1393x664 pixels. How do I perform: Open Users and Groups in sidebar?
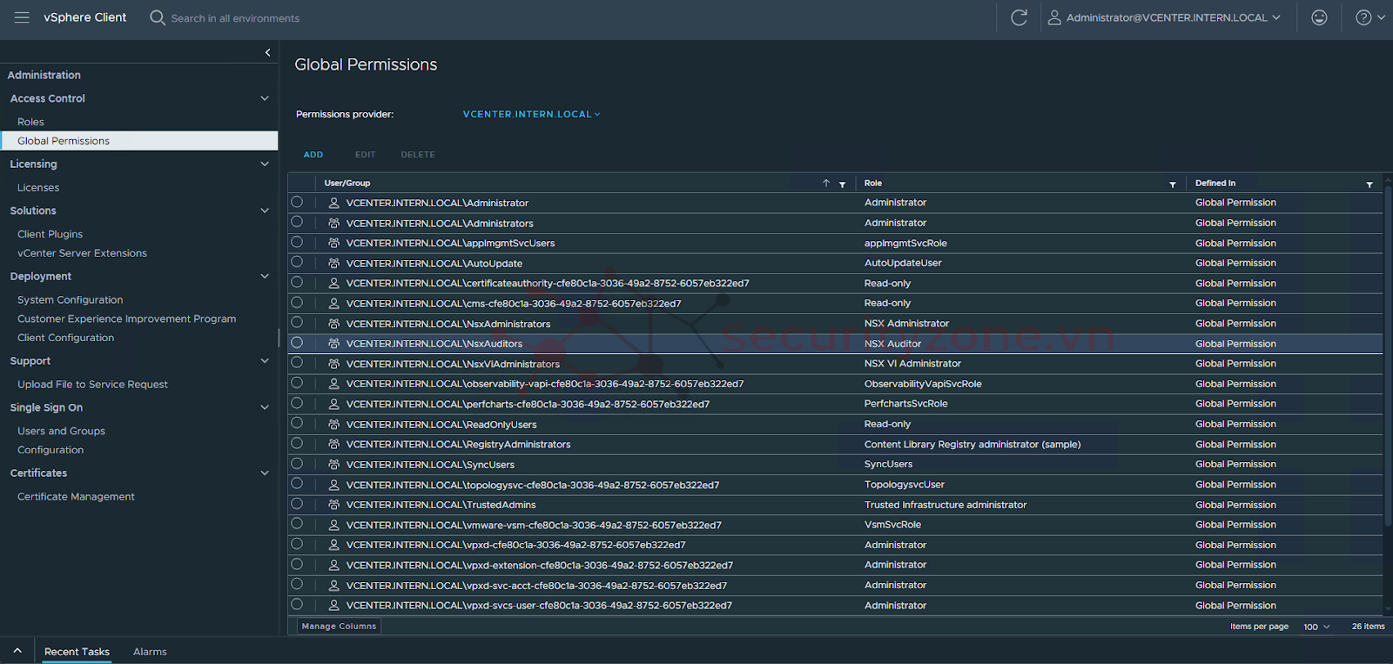coord(61,431)
